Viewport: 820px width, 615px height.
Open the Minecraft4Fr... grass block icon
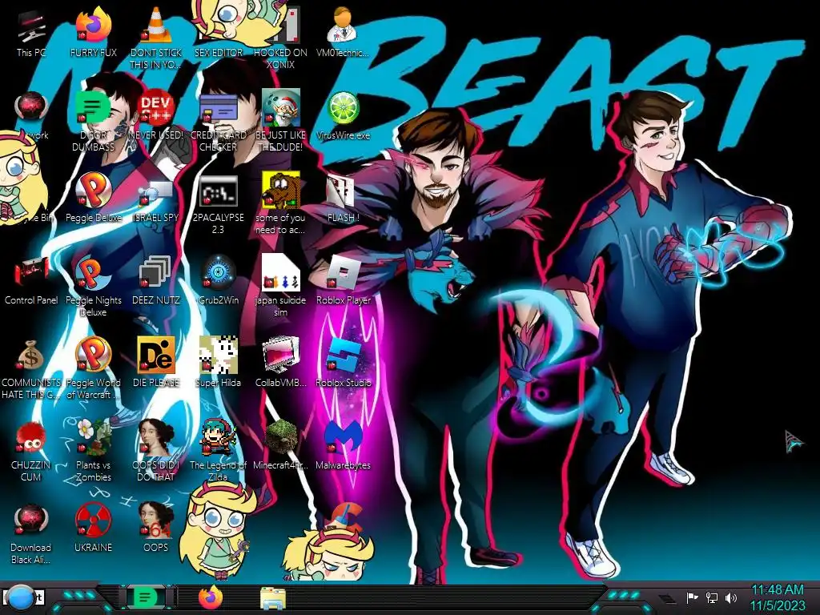(x=280, y=444)
